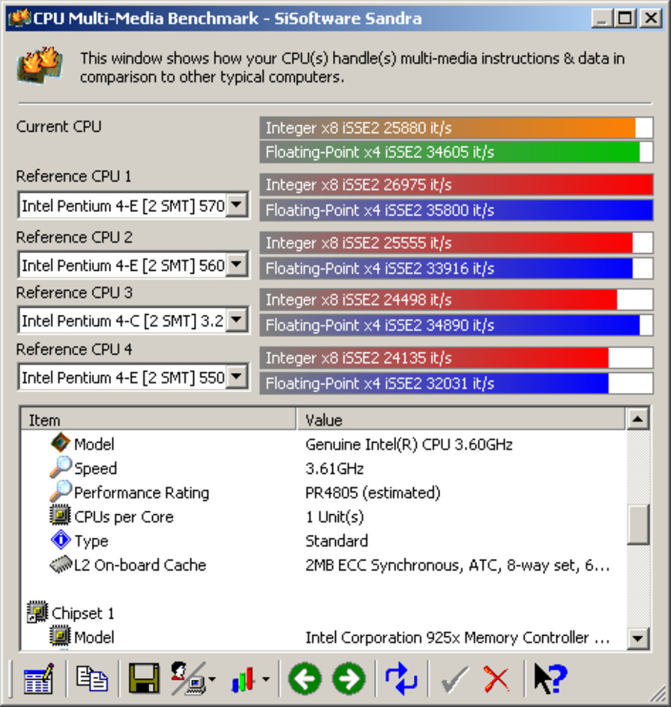Select the 'Performance Rating' item label

tap(141, 493)
